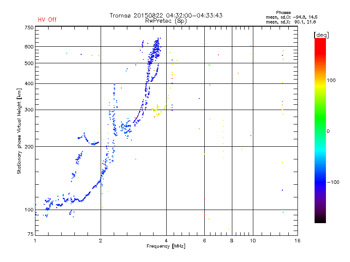
Task: Click the frequency axis tick "2"
Action: click(x=101, y=241)
